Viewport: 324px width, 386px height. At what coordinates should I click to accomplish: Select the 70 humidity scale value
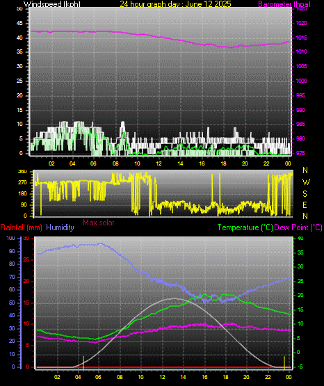point(12,278)
